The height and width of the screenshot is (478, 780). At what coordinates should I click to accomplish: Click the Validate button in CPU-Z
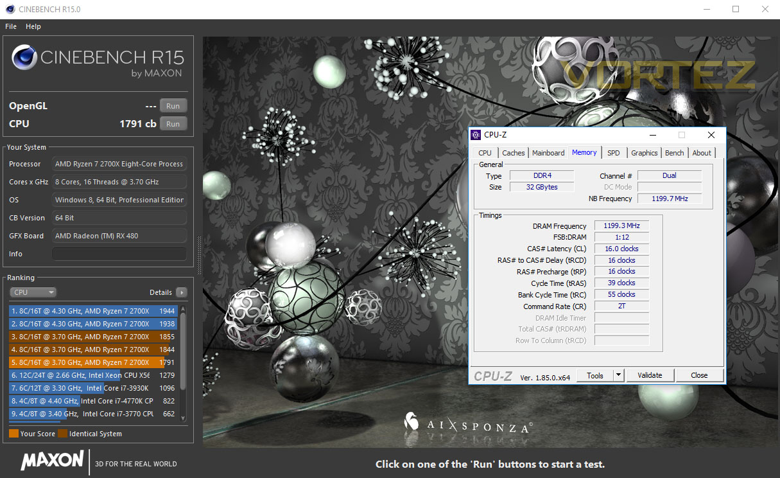tap(650, 375)
